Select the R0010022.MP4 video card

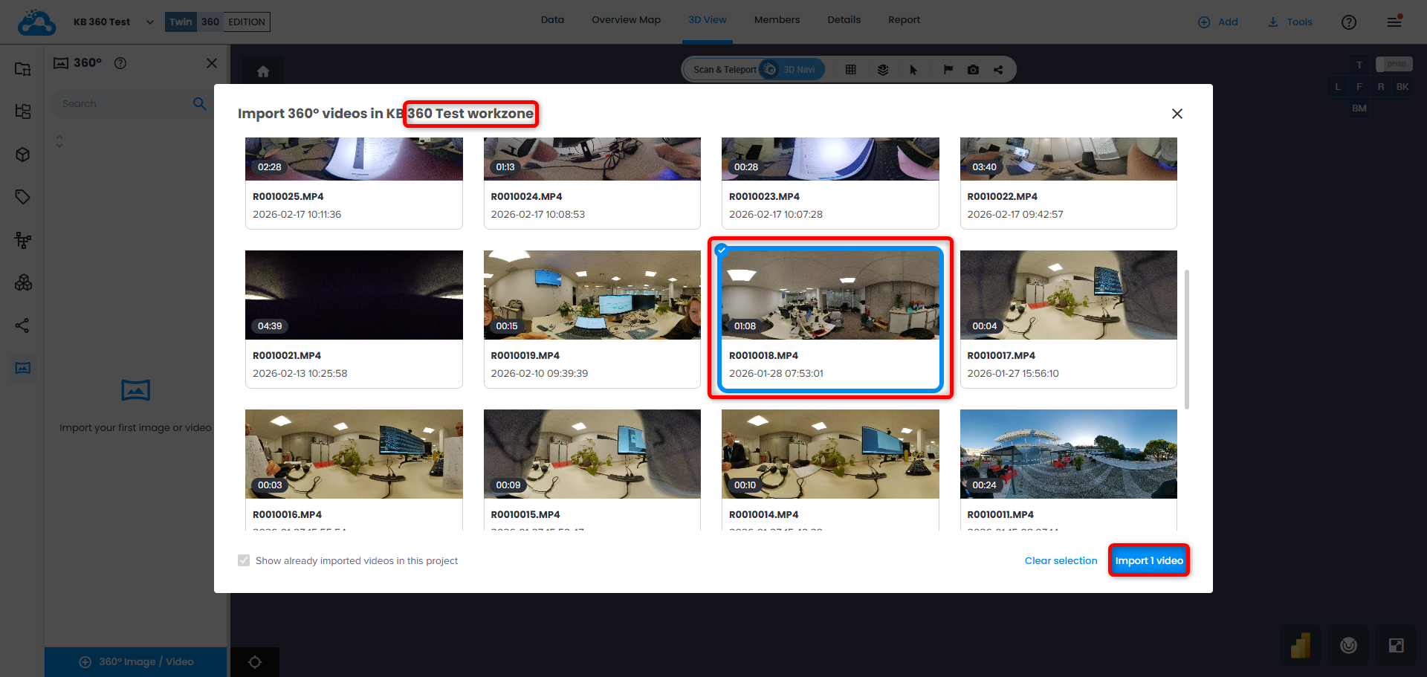(1069, 183)
